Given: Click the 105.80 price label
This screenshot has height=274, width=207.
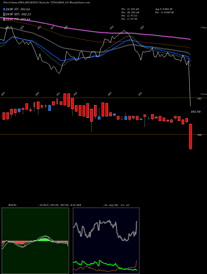Looking at the screenshot, I should 195,112.
